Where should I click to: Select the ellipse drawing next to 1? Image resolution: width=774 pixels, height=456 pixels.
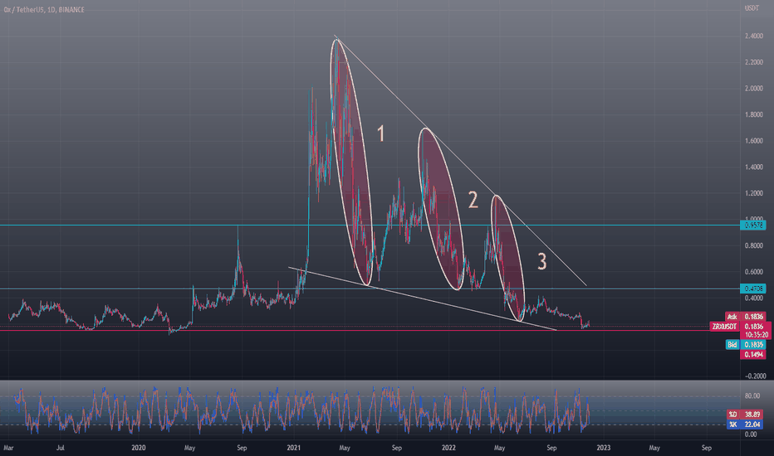pos(350,163)
